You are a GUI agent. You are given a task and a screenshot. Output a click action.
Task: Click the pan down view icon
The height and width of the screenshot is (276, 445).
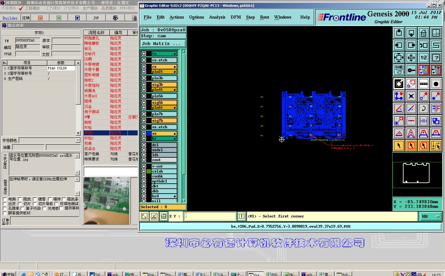(x=411, y=33)
